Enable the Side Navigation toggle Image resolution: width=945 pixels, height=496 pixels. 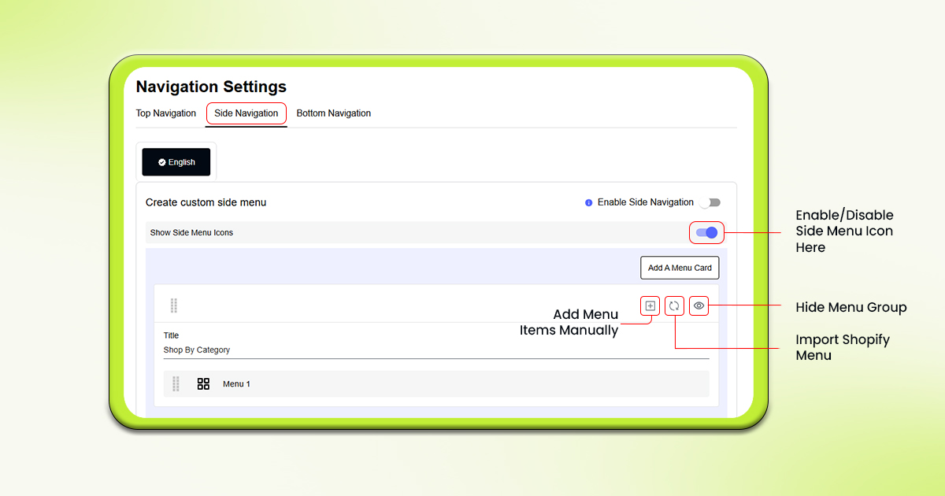pyautogui.click(x=710, y=202)
